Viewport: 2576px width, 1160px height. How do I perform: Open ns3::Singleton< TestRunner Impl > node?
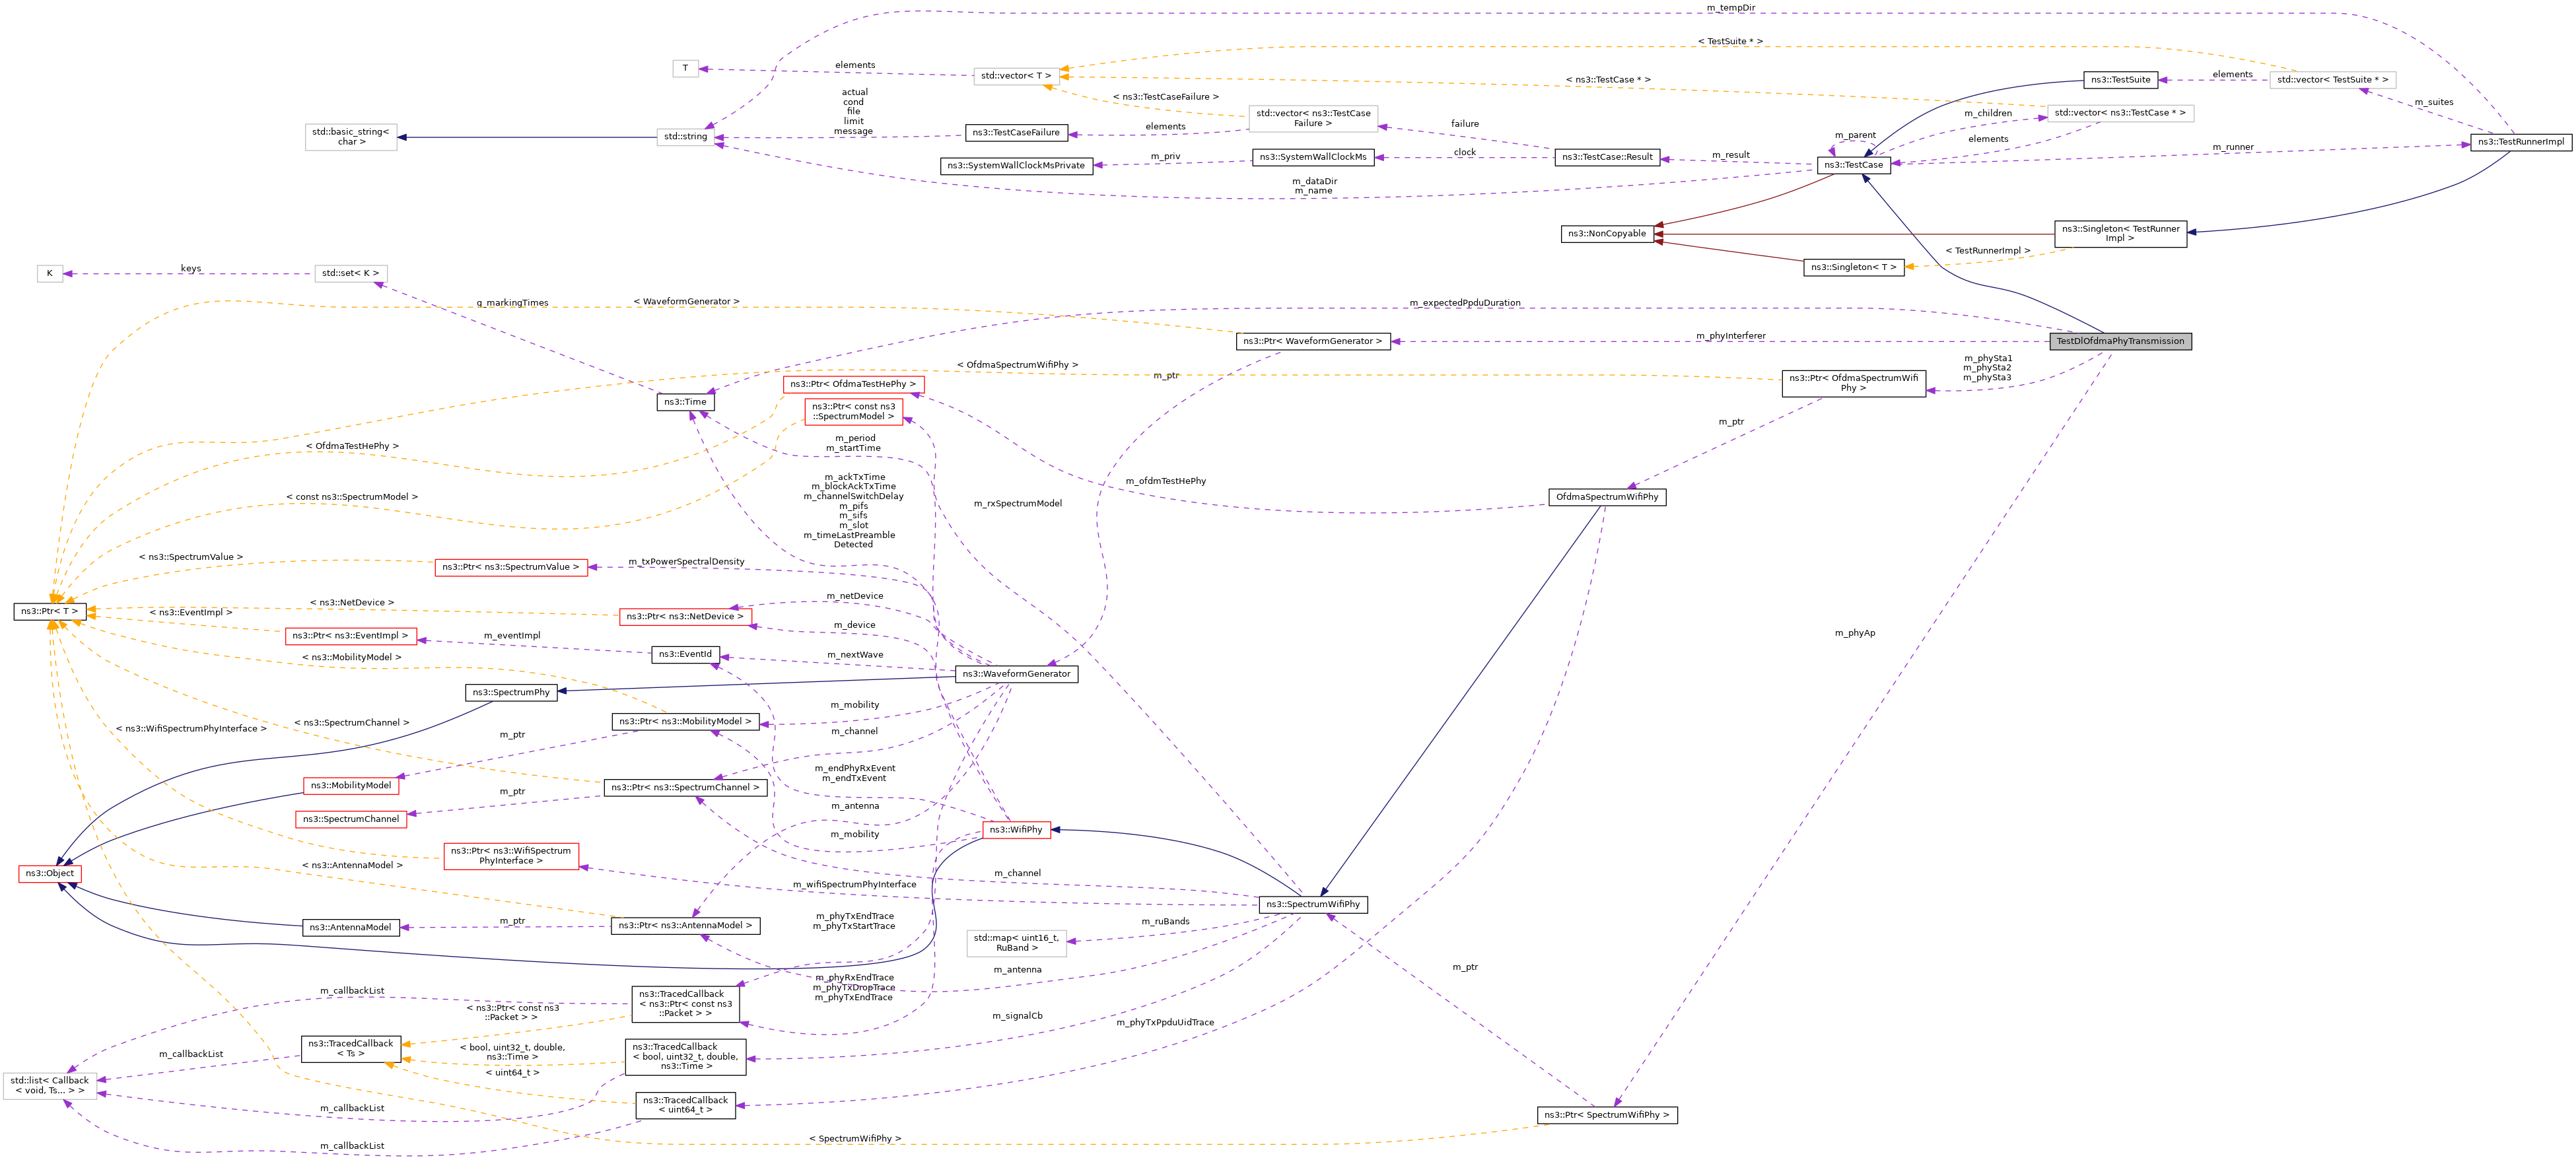[2120, 234]
